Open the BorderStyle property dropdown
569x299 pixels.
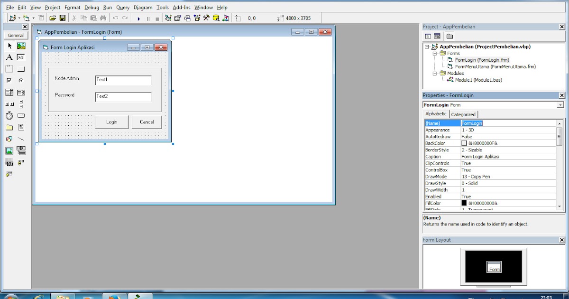507,149
